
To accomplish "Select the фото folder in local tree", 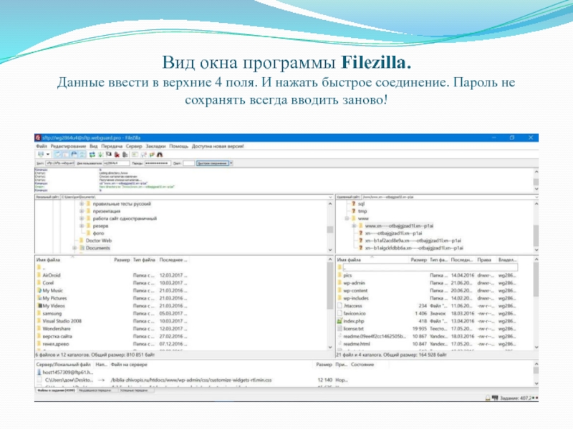I will [98, 234].
